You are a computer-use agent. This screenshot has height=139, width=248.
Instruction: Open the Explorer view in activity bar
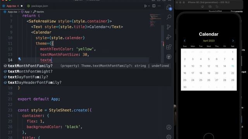coord(169,7)
